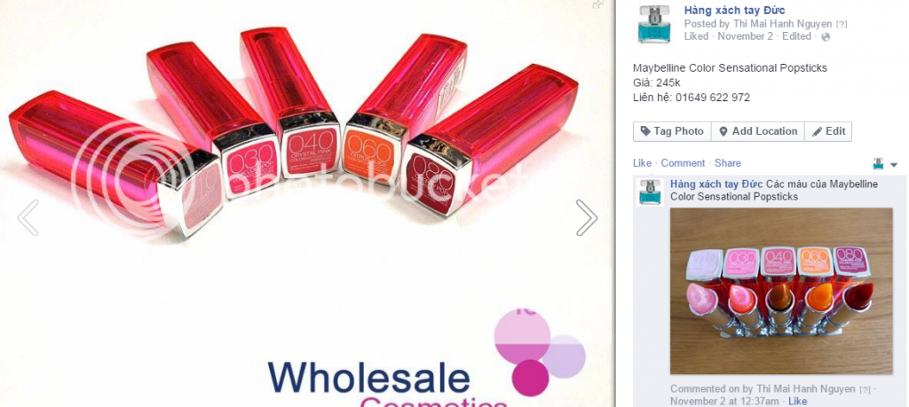Viewport: 909px width, 407px height.
Task: Open Hàng xách tay Đức page title link
Action: pyautogui.click(x=734, y=10)
